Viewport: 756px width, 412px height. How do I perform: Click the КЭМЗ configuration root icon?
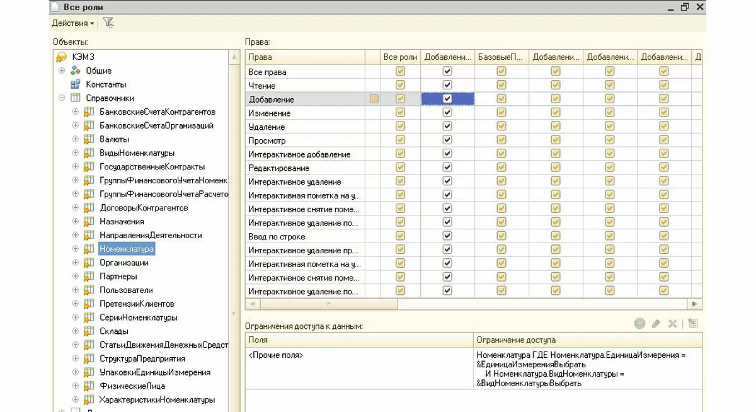pyautogui.click(x=62, y=57)
